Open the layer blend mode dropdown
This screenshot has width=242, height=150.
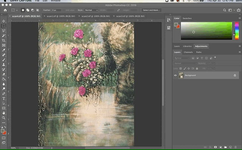[x=185, y=63]
